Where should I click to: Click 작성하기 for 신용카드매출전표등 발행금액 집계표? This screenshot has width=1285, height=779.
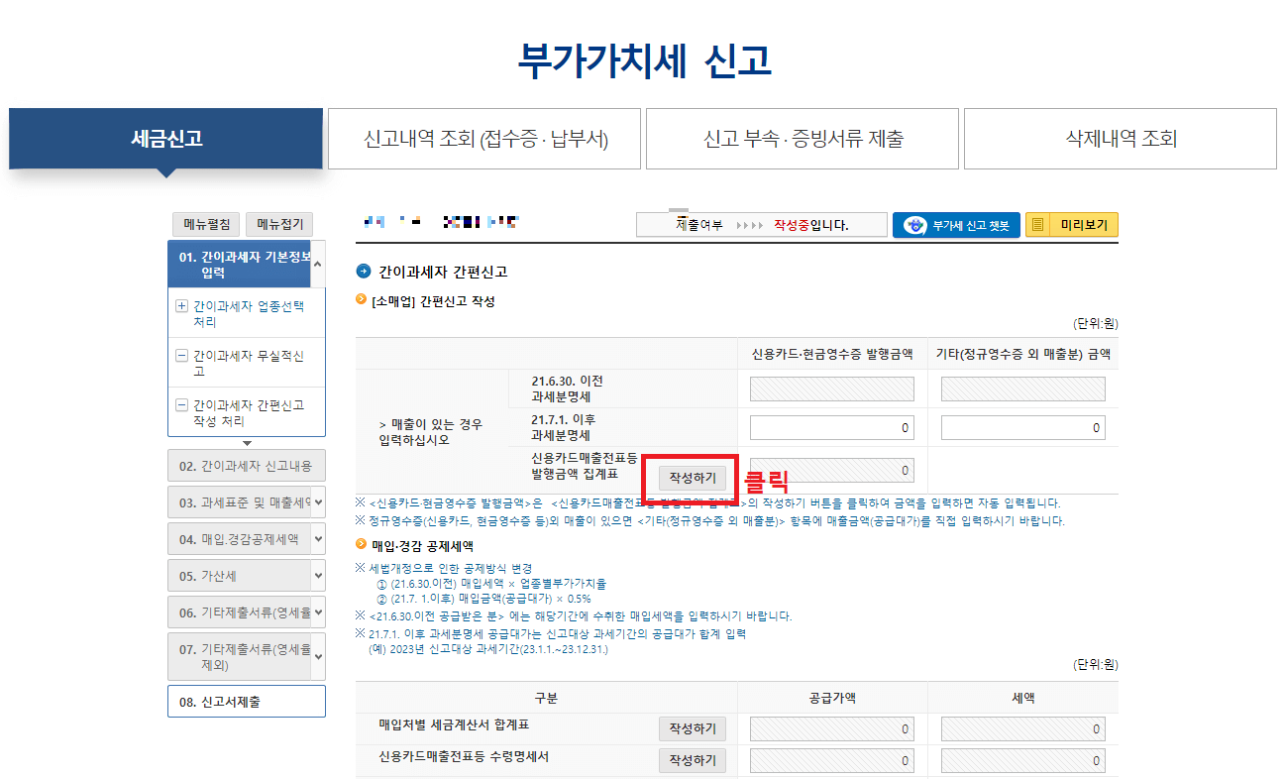tap(693, 478)
